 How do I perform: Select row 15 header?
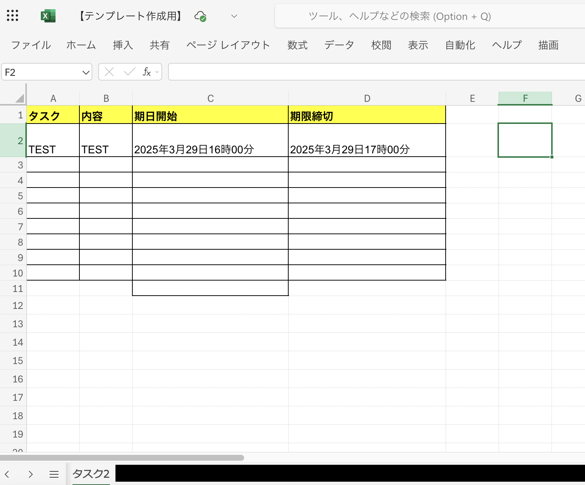point(13,361)
